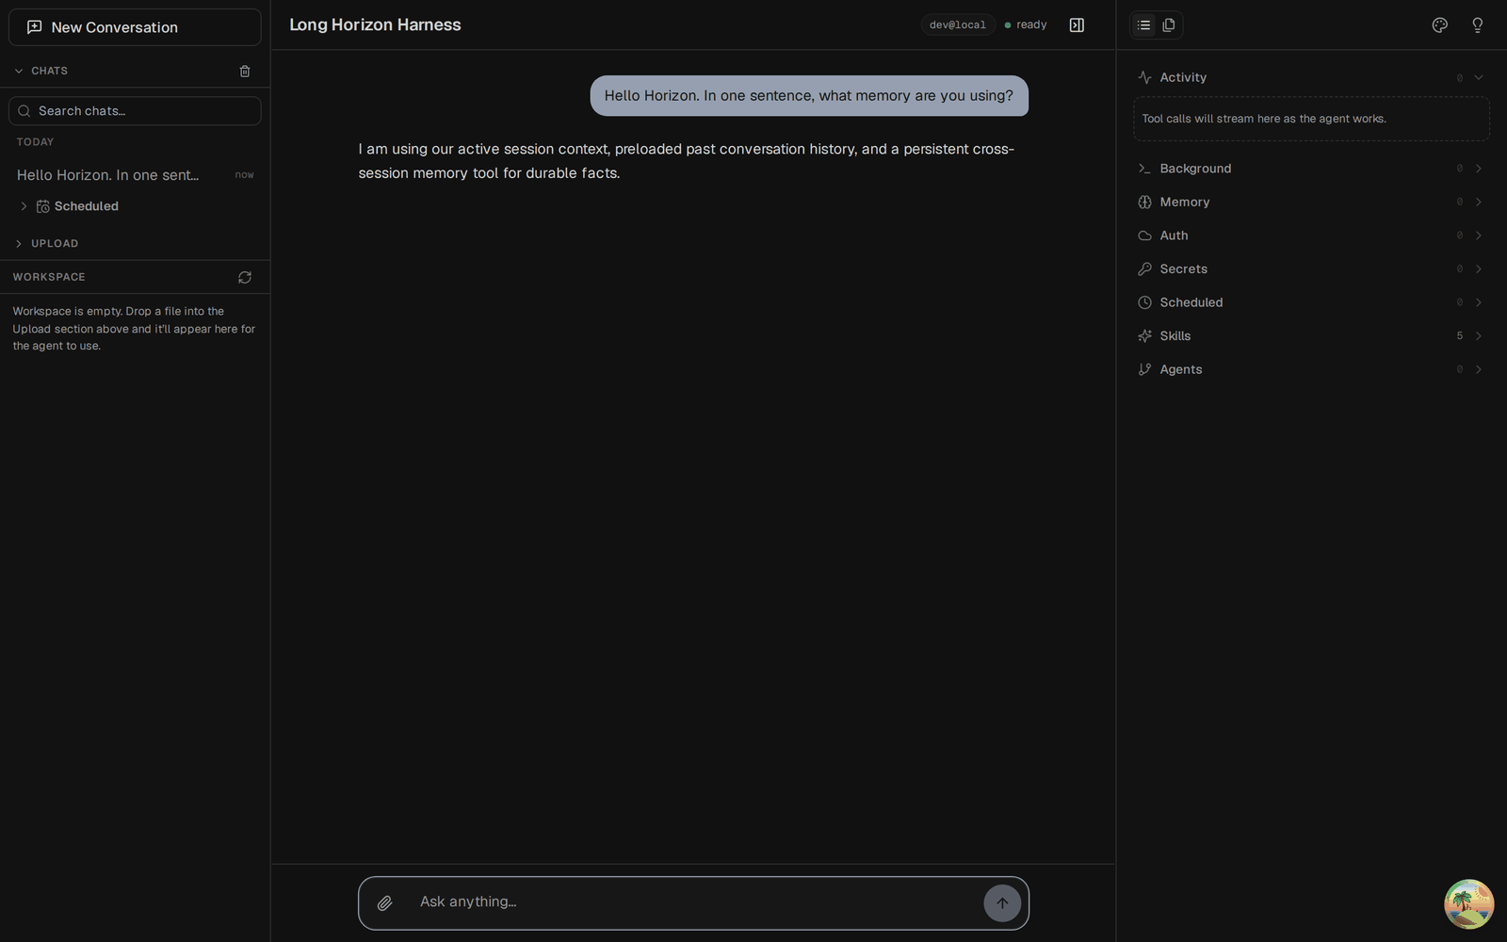Viewport: 1507px width, 942px height.
Task: Focus the Ask anything message box
Action: tap(693, 902)
